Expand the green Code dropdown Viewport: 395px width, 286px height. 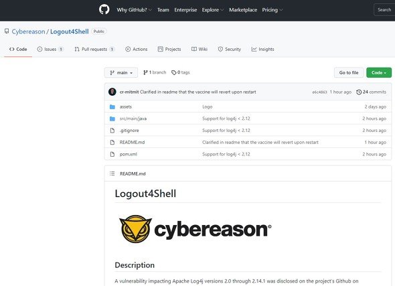tap(379, 72)
